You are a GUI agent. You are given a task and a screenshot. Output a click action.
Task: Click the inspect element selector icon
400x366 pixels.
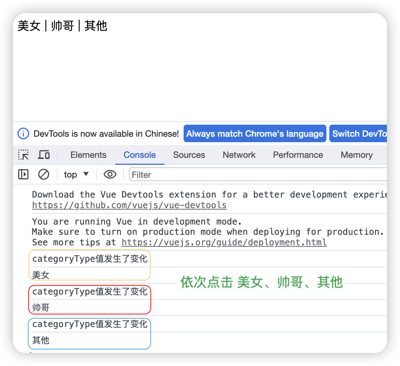coord(24,155)
